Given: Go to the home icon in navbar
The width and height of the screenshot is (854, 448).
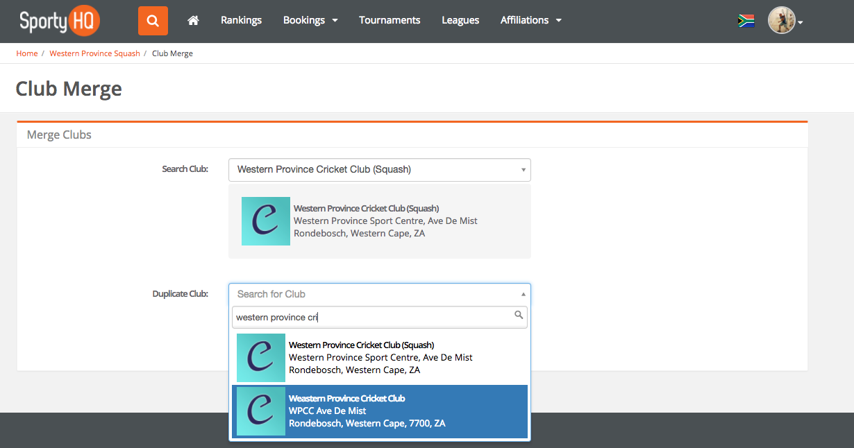Looking at the screenshot, I should (x=194, y=21).
